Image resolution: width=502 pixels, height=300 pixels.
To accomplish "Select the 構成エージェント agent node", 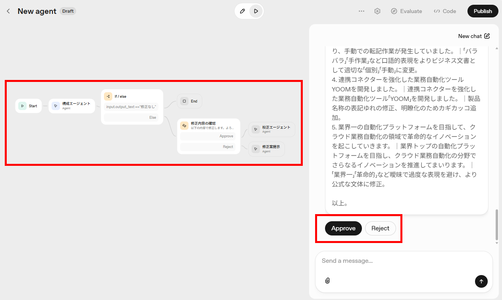I will [x=72, y=106].
